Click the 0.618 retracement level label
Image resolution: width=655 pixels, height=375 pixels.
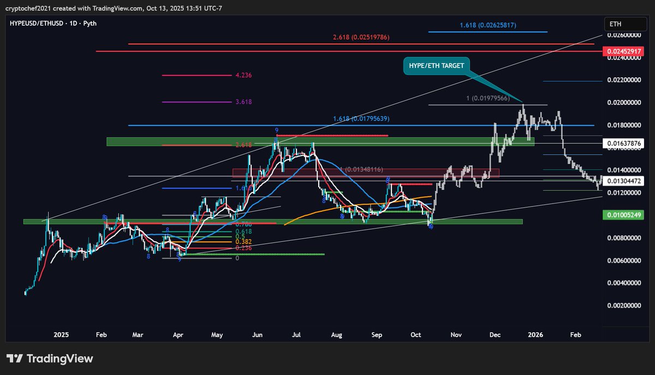click(244, 232)
